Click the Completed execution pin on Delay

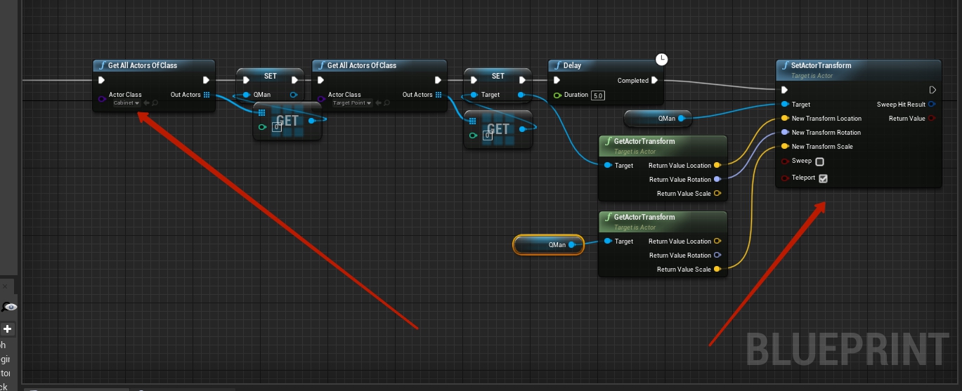(x=654, y=81)
